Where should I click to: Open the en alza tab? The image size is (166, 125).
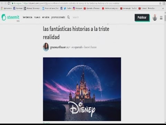[46, 17]
